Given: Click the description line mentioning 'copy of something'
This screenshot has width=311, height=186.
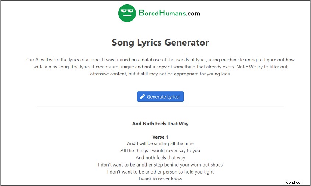Looking at the screenshot, I should (160, 67).
